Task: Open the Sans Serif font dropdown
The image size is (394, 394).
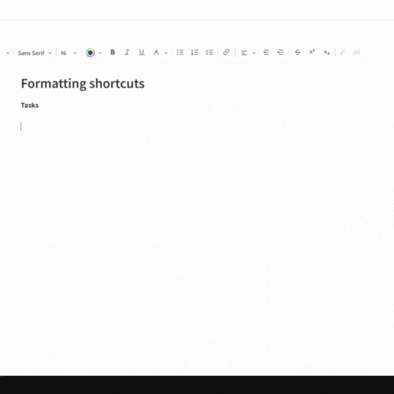Action: (35, 53)
